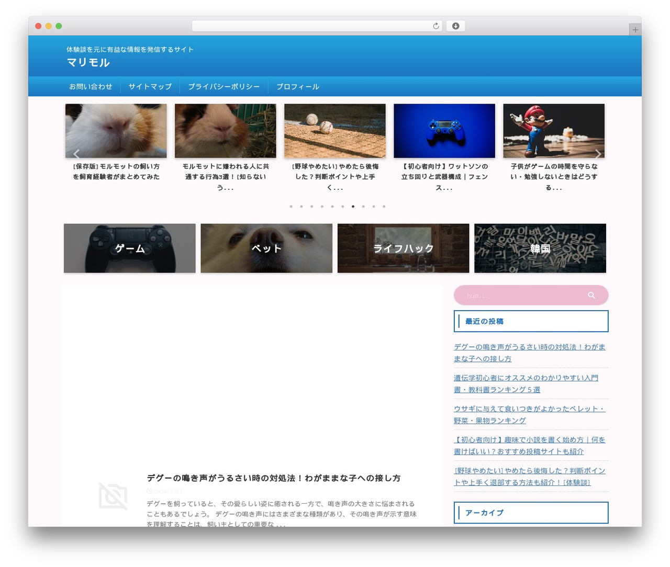670x567 pixels.
Task: Open sidebar link 野球やめたい 判断ポイント
Action: coord(530,477)
